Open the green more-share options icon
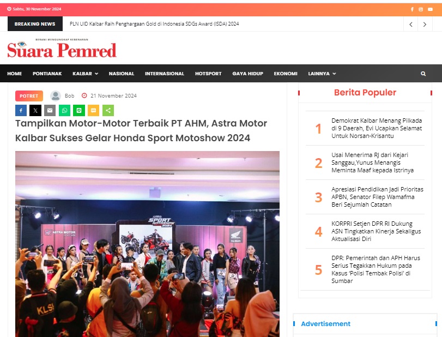The image size is (442, 337). [108, 111]
